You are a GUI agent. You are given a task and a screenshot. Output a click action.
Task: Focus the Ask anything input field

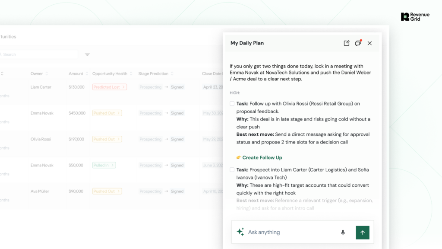[x=289, y=233]
